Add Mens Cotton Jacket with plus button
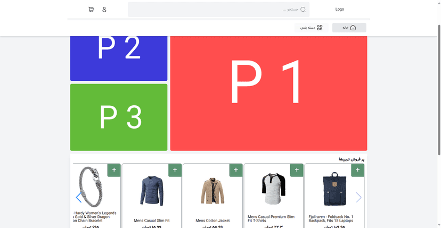Image resolution: width=441 pixels, height=228 pixels. point(236,170)
